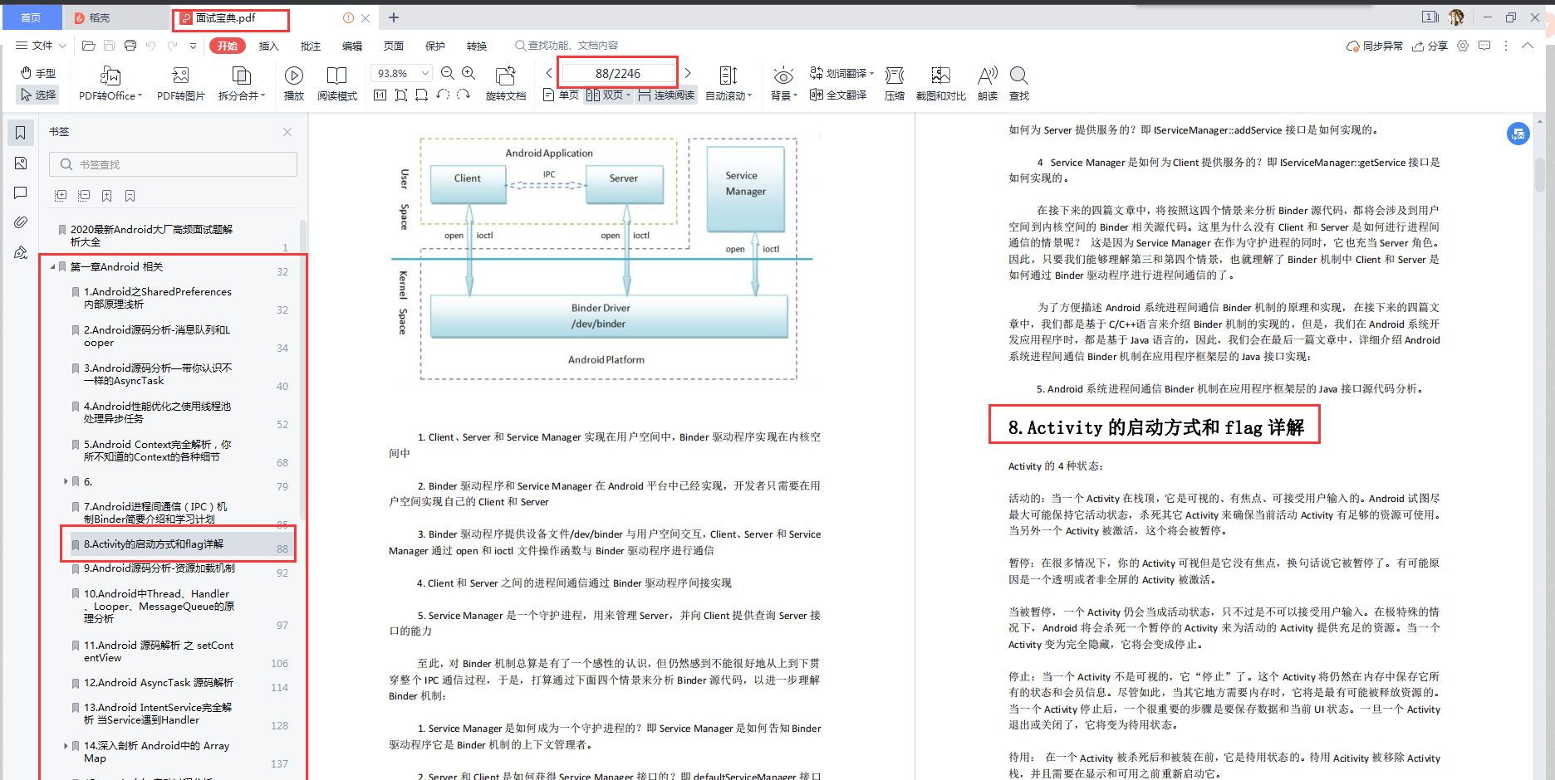Rotate the page clockwise
Screen dimensions: 1555x780
click(x=464, y=95)
